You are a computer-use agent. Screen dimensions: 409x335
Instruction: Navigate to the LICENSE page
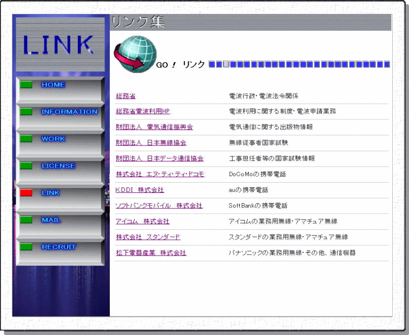60,171
